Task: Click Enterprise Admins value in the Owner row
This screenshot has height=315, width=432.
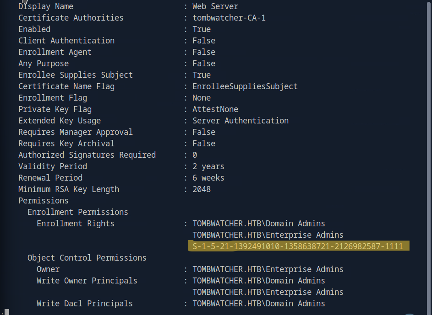Action: (x=268, y=269)
